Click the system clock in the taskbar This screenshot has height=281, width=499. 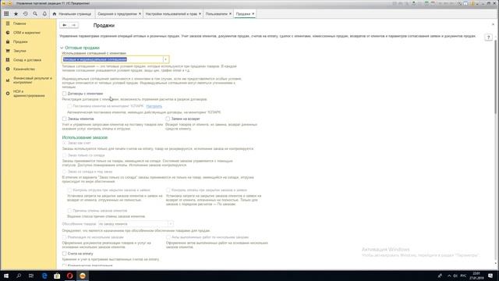click(x=476, y=276)
